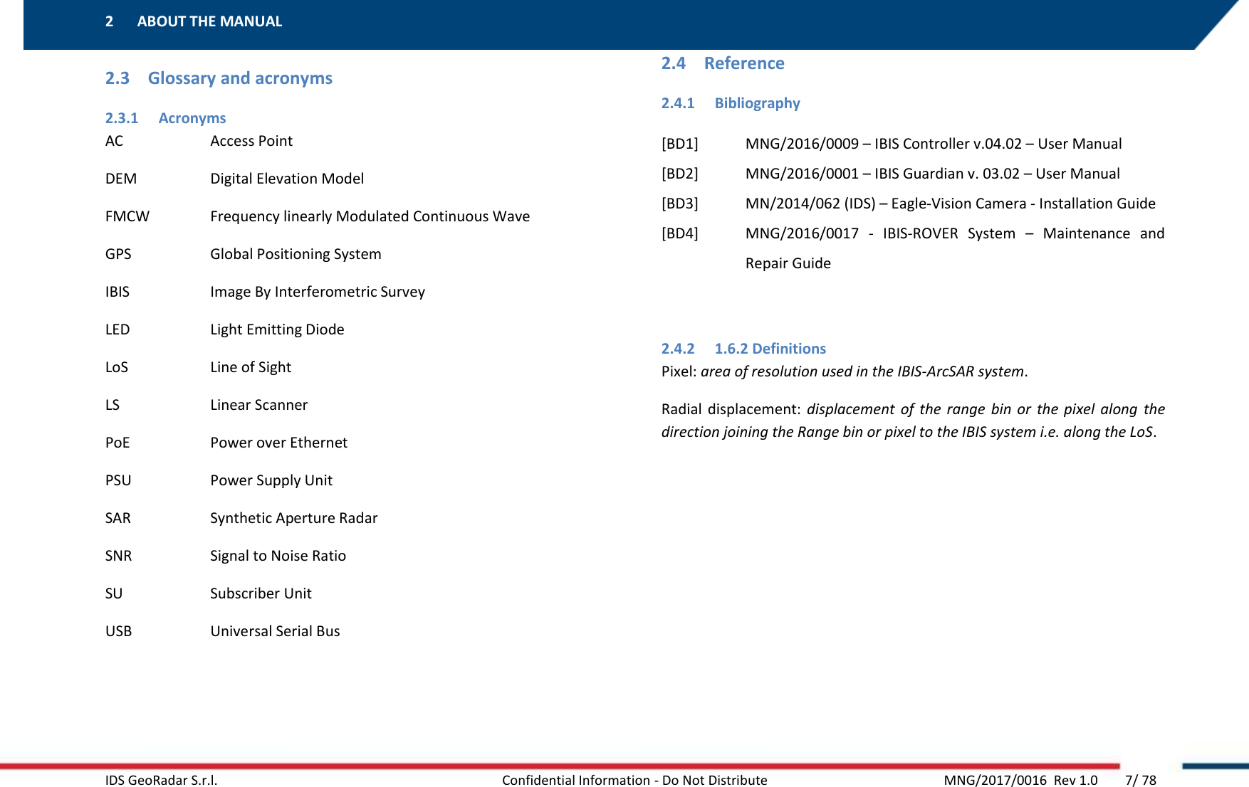Screen dimensions: 1249x787
Task: Click 'Linear Scanner' definition
Action: pyautogui.click(x=259, y=405)
